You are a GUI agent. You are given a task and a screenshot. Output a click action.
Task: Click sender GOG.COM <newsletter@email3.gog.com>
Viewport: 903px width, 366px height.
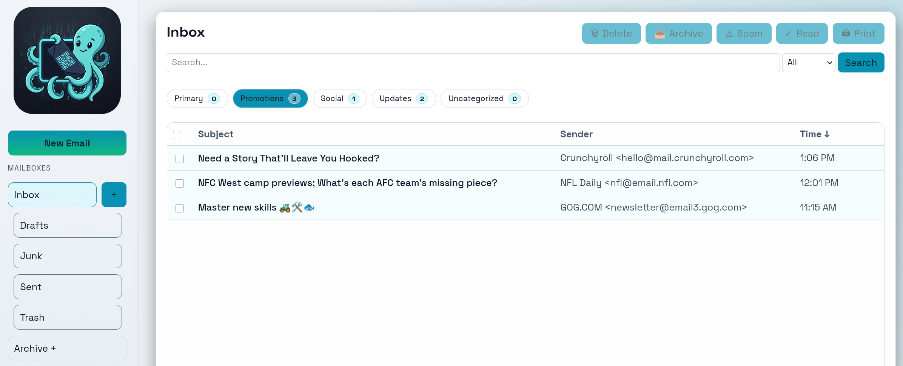coord(653,208)
